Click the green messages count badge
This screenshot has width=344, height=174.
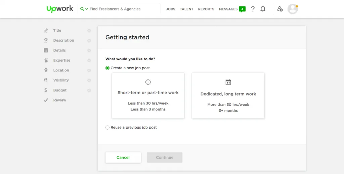click(242, 9)
